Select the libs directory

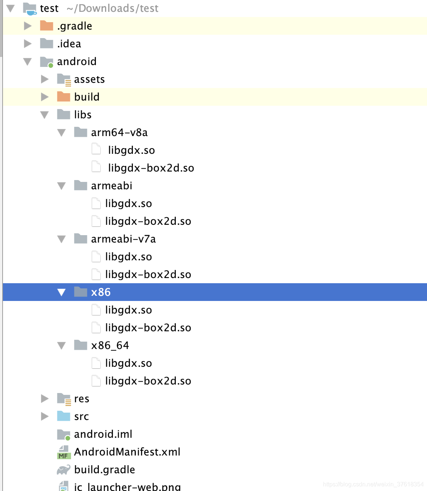(83, 114)
